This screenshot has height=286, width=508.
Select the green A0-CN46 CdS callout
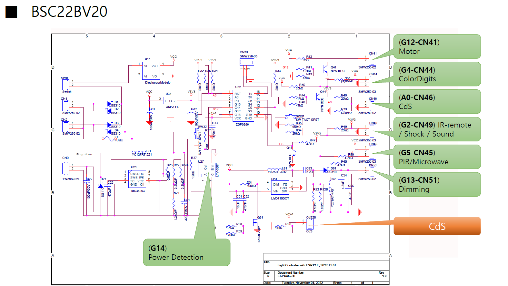(x=437, y=102)
